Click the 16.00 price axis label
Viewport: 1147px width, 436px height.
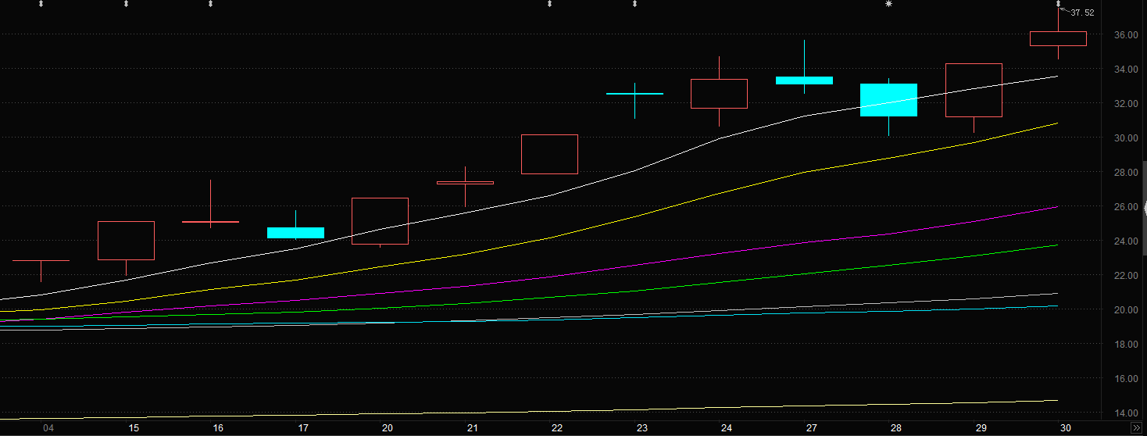[1125, 379]
